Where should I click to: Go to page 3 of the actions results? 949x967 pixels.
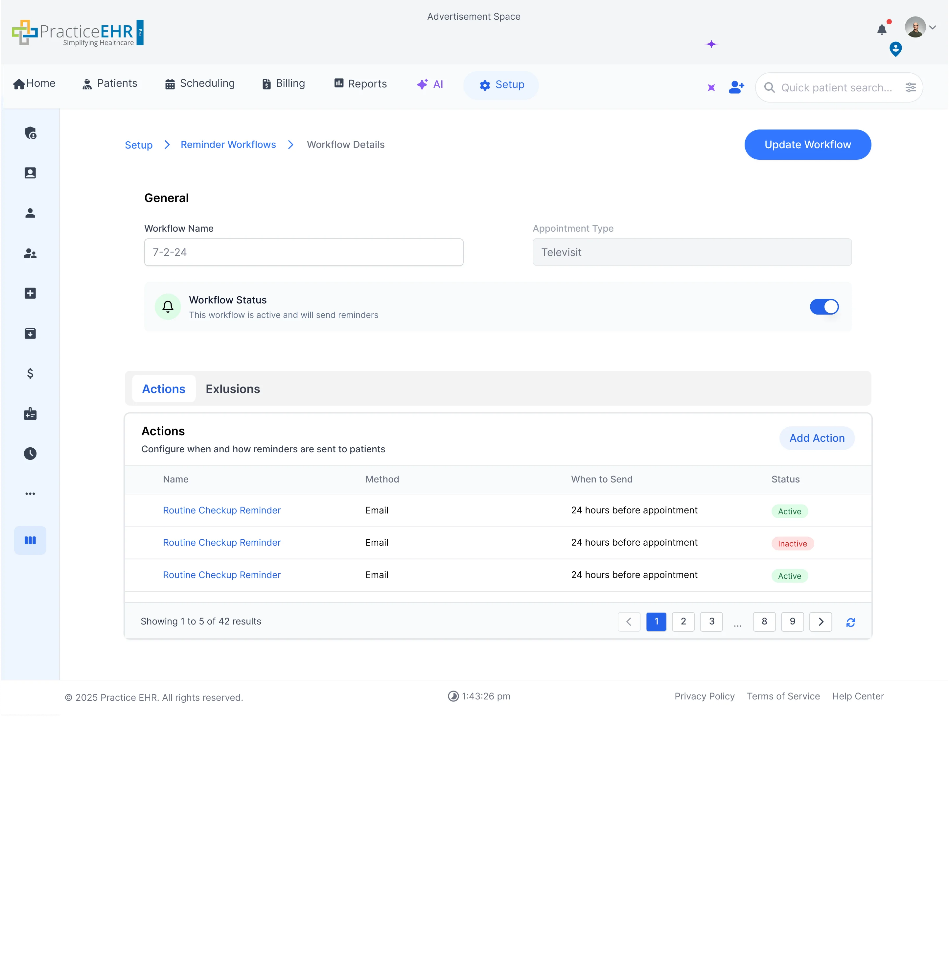point(711,622)
